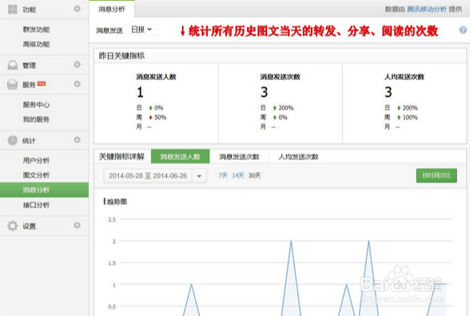Select the 30天 range link
470x316 pixels.
[254, 175]
